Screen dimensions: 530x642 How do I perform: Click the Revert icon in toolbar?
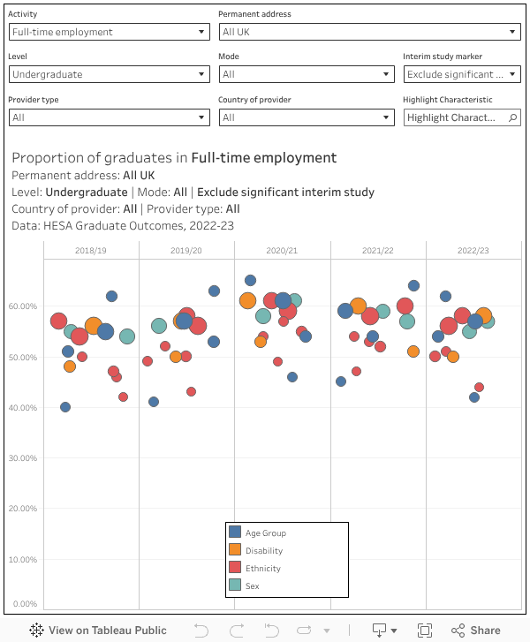(x=270, y=630)
